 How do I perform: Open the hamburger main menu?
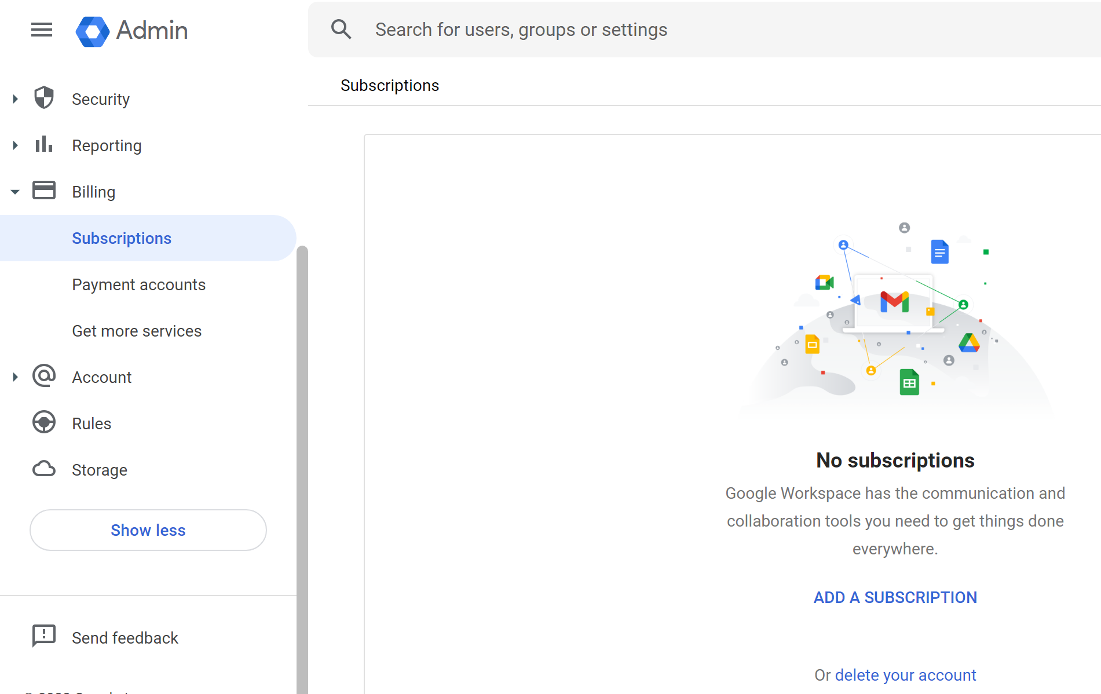click(x=42, y=30)
